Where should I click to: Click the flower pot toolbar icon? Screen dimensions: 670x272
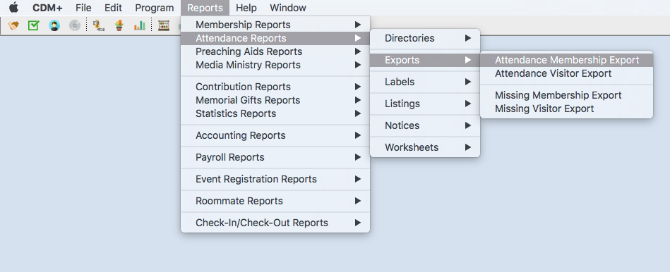click(x=119, y=26)
